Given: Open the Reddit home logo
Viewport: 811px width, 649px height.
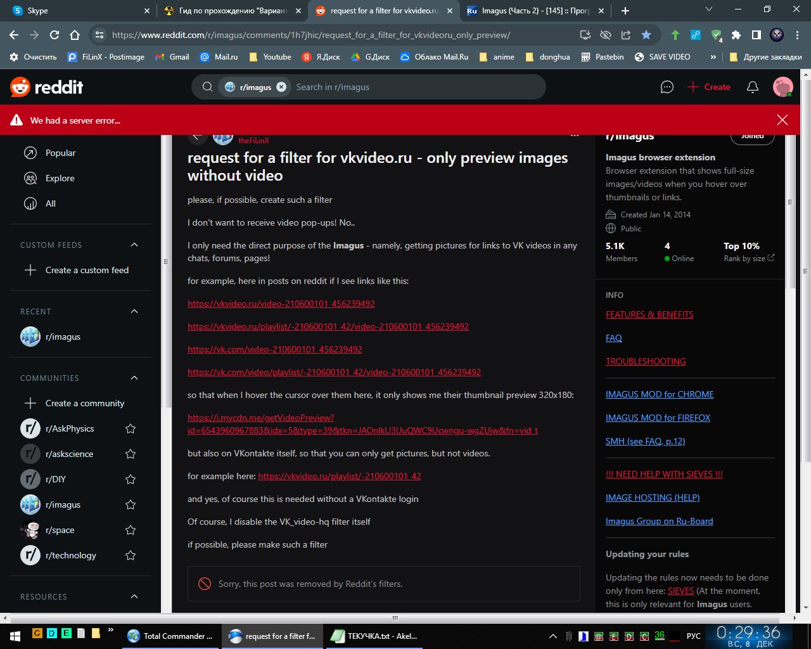Looking at the screenshot, I should pos(47,87).
